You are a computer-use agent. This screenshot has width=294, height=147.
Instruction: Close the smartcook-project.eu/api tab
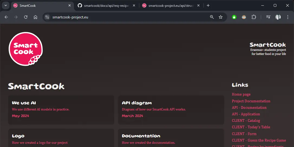pos(198,6)
